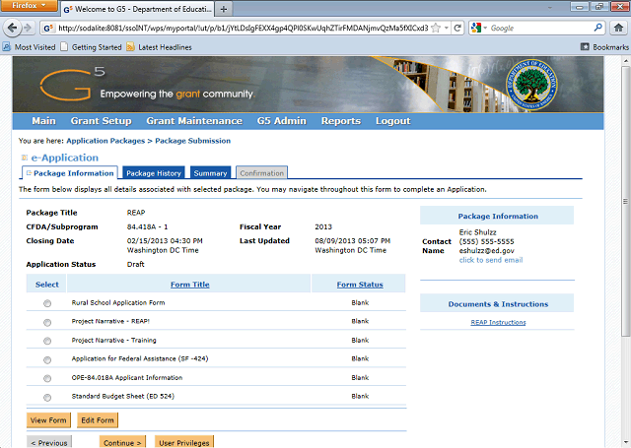Select Project Narrative - Training radio
The image size is (631, 448).
pyautogui.click(x=47, y=341)
